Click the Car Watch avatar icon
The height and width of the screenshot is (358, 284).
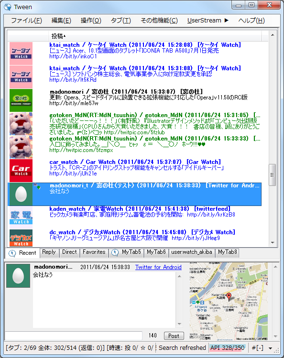(21, 171)
